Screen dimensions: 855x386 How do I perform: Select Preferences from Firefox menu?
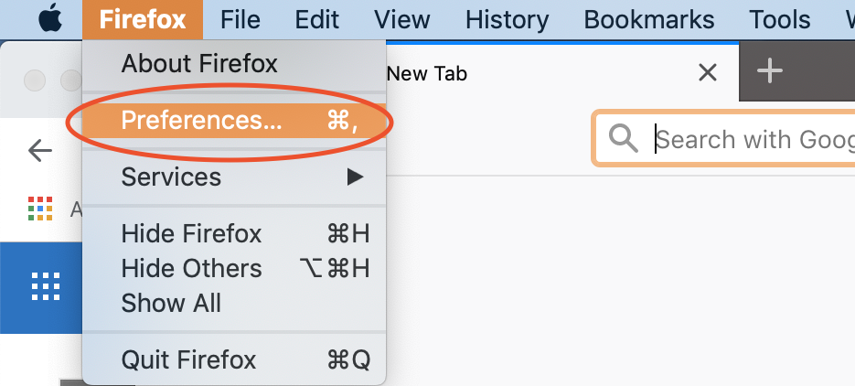coord(234,121)
